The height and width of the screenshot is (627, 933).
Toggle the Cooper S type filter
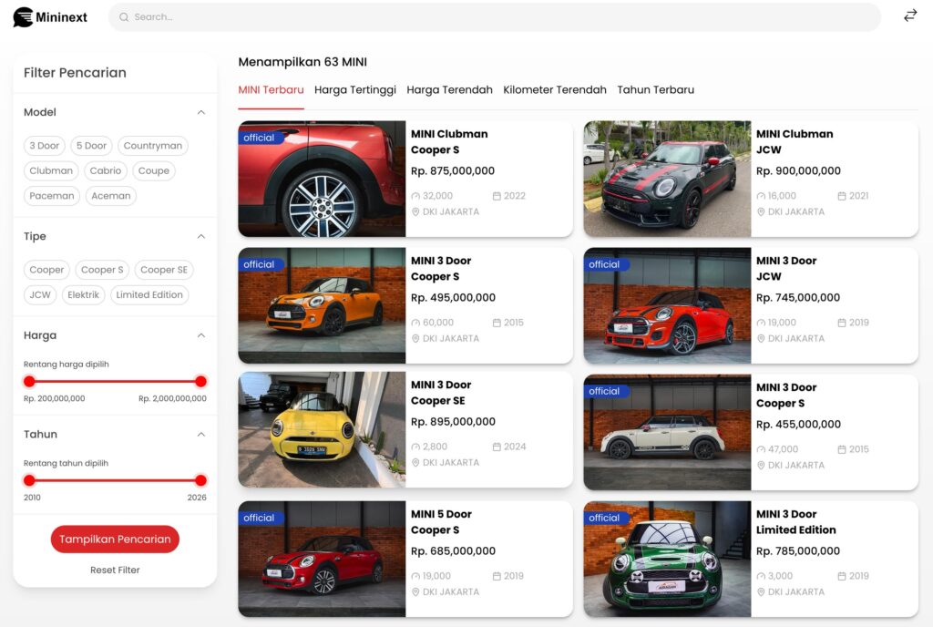click(x=102, y=270)
